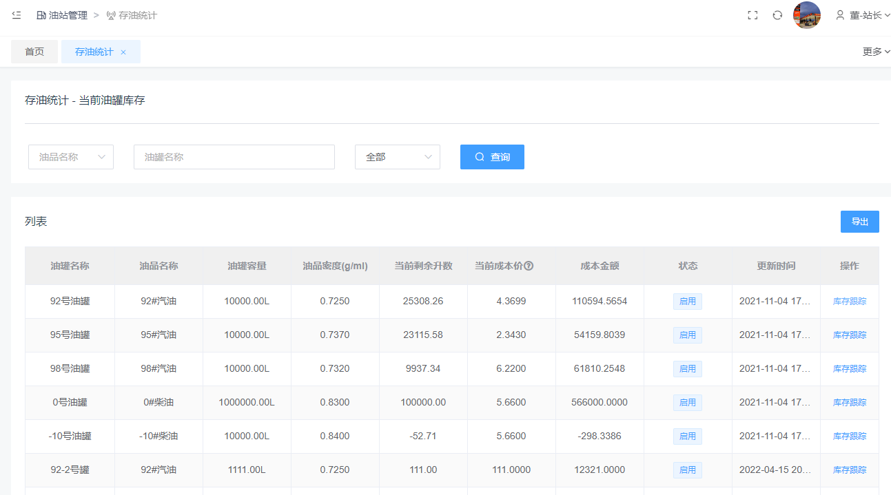Click the 25308.26 remaining liters cell

click(423, 302)
